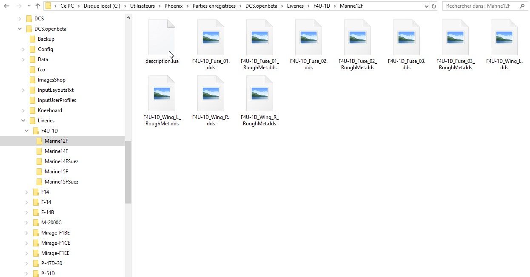The width and height of the screenshot is (530, 277).
Task: Expand the F14 folder node
Action: tap(27, 192)
